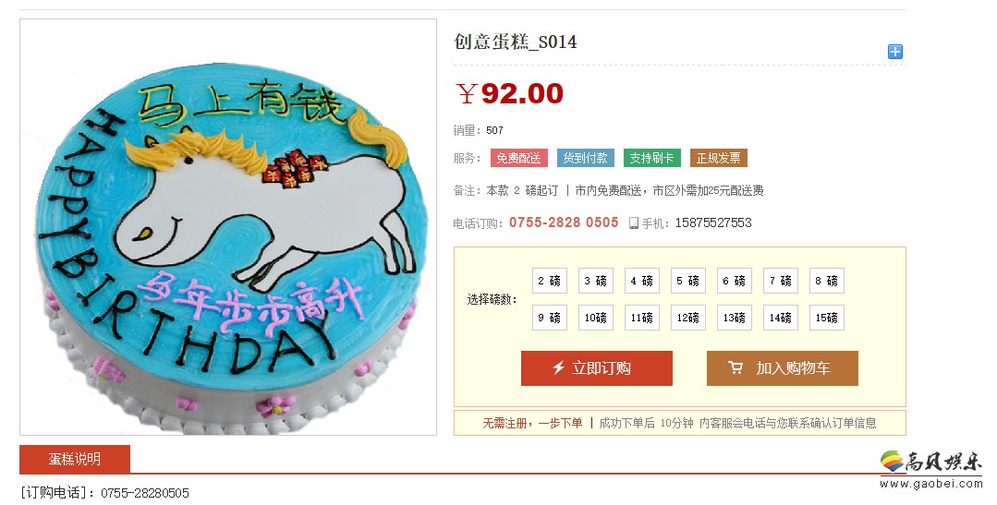Viewport: 997px width, 505px height.
Task: Select the 8 磅 weight option
Action: pos(827,281)
